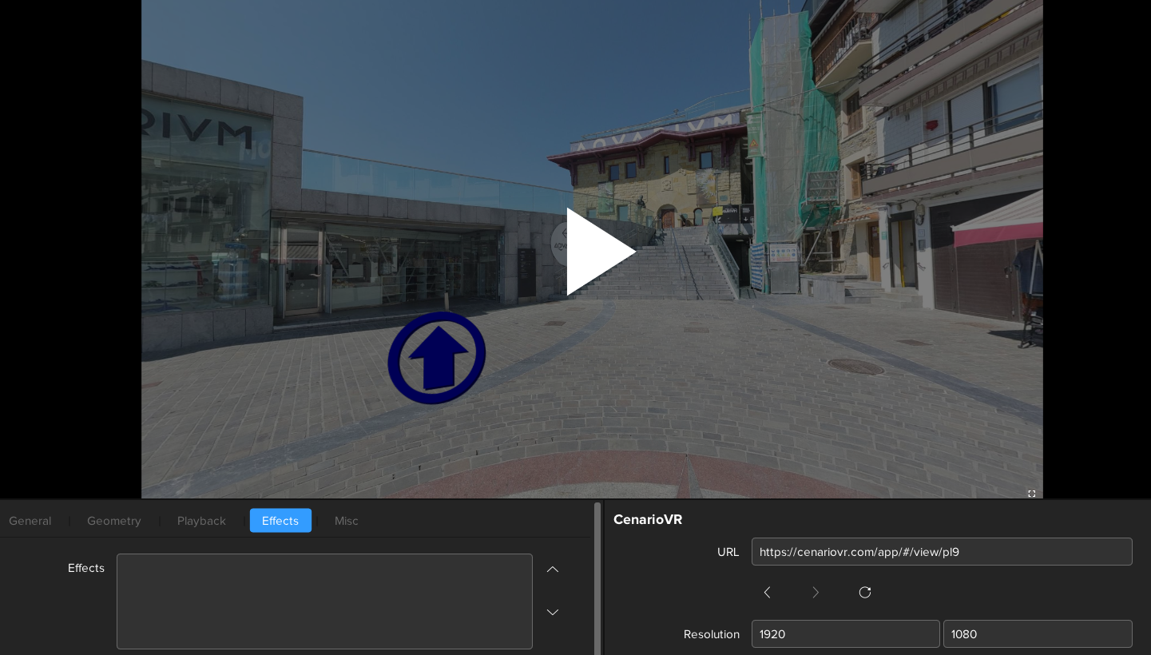Image resolution: width=1151 pixels, height=655 pixels.
Task: Switch to the General tab
Action: click(x=30, y=521)
